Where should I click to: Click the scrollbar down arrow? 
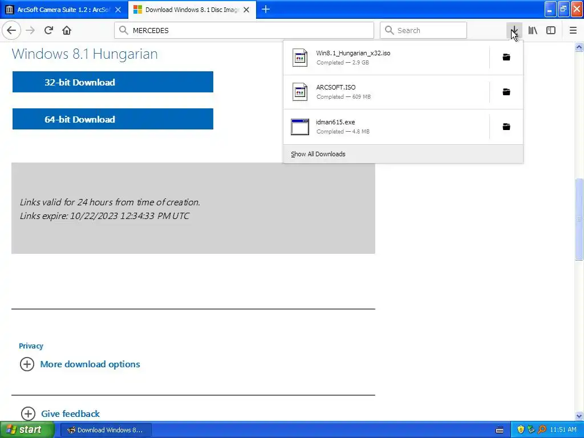(x=579, y=416)
